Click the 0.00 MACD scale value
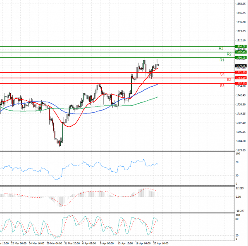The height and width of the screenshot is (246, 248). (x=238, y=197)
